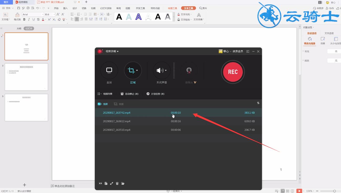341x193 pixels.
Task: Search with the 查找 find button
Action: (x=203, y=8)
